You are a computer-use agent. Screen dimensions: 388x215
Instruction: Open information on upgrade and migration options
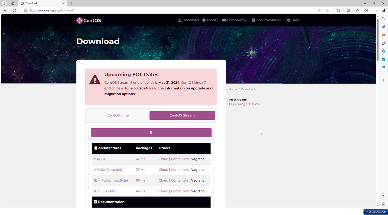159,91
